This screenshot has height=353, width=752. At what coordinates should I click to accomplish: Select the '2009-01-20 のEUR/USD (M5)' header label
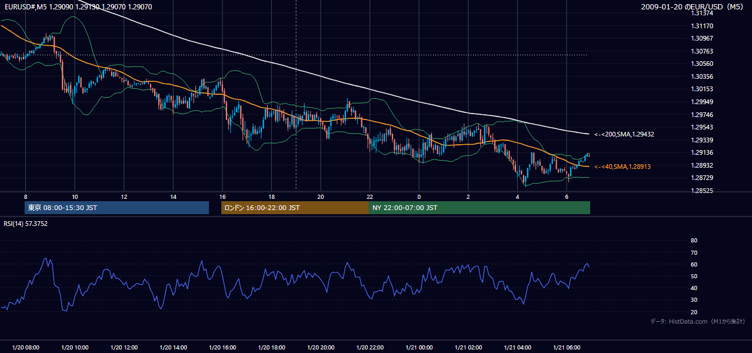(693, 6)
